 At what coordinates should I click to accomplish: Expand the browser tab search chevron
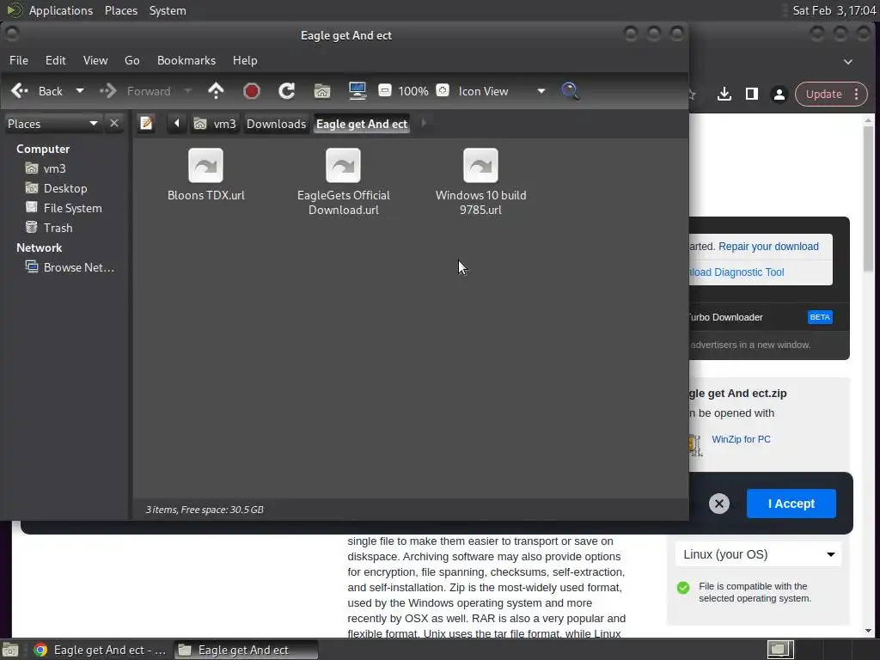848,62
